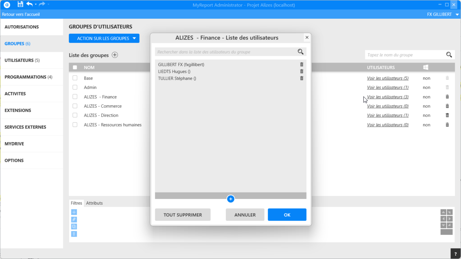Toggle the select-all checkbox in header
The image size is (461, 259).
click(75, 67)
